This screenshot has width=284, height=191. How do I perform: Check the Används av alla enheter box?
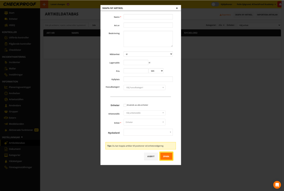tap(125, 105)
